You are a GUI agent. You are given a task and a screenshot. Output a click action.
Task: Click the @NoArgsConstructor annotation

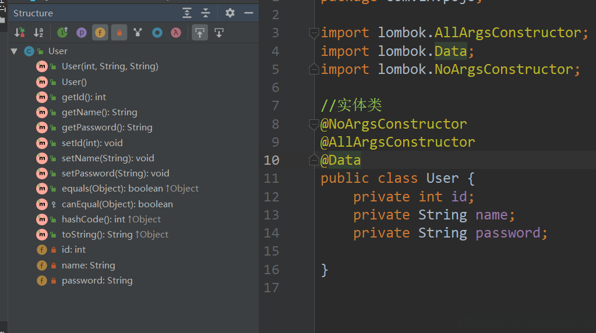[x=393, y=124]
